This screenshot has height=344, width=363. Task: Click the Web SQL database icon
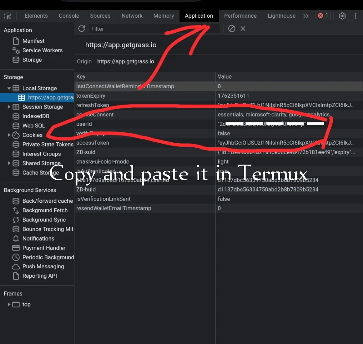click(16, 126)
